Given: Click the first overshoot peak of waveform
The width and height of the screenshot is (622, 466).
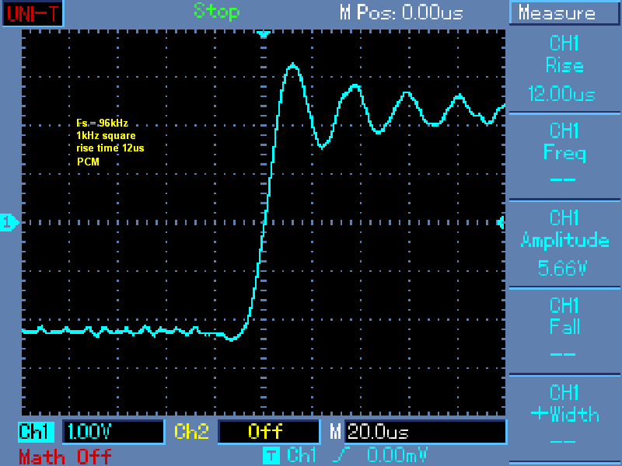Looking at the screenshot, I should click(x=293, y=65).
